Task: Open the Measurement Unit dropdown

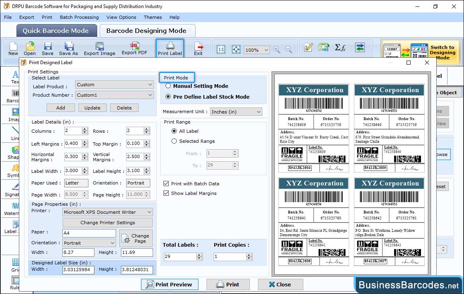Action: pos(236,112)
